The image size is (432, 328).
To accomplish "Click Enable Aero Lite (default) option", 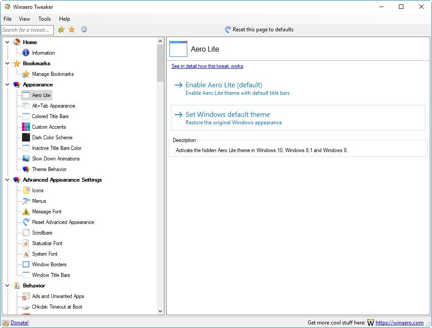I will [298, 89].
